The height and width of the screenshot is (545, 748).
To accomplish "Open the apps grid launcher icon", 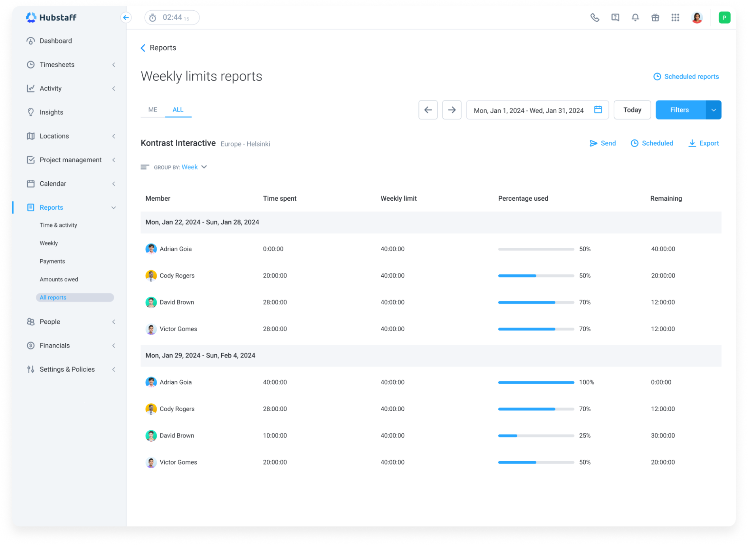I will pos(675,17).
